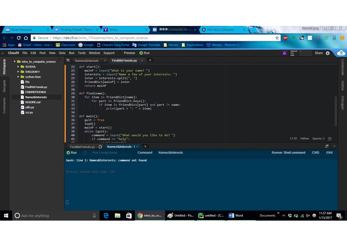The image size is (347, 246).
Task: Go to Chrome home page icon
Action: click(26, 38)
